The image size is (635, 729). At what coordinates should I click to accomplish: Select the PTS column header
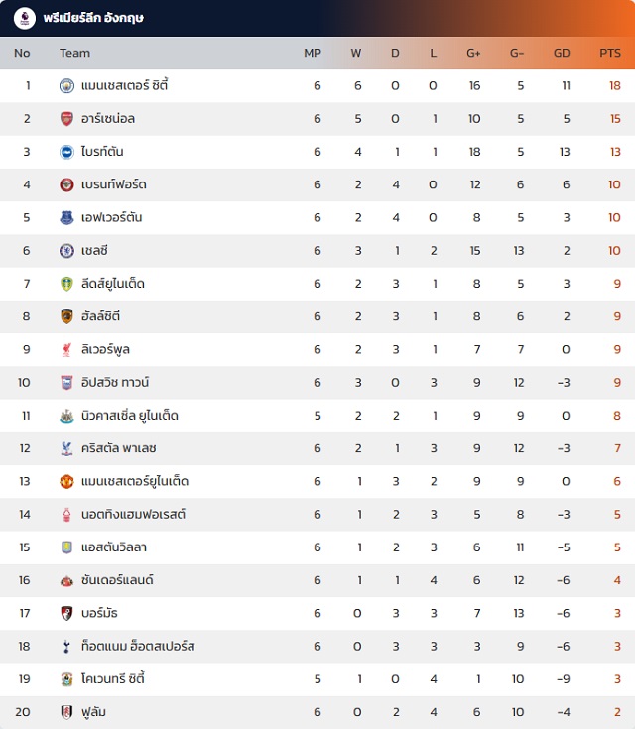610,53
